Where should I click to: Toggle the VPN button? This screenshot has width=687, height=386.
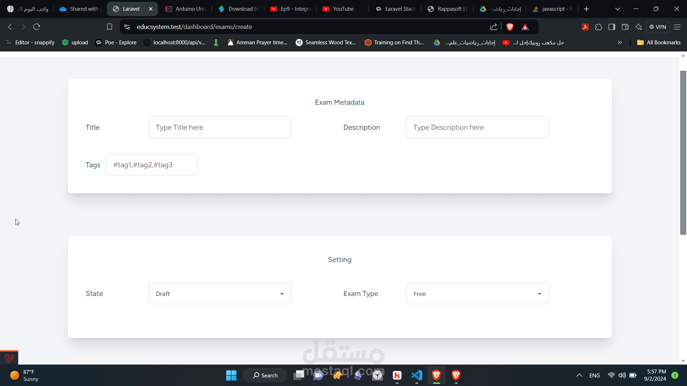tap(658, 27)
